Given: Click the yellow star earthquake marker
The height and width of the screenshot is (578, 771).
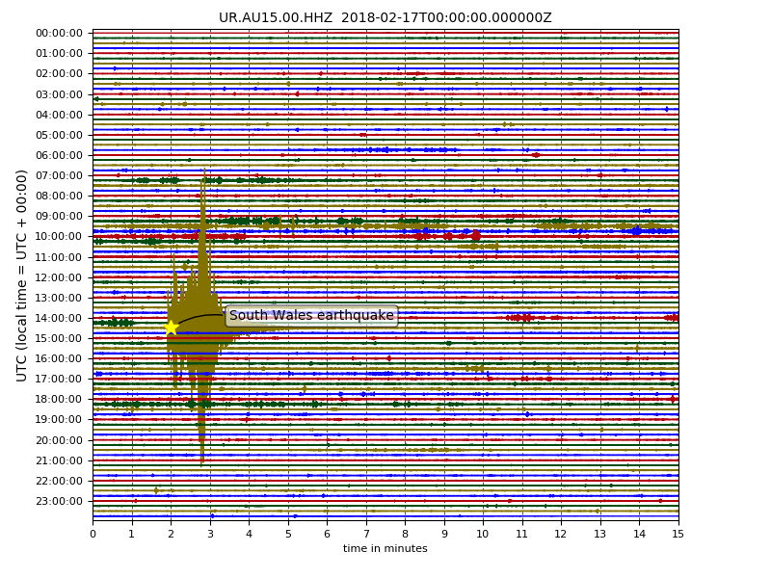Looking at the screenshot, I should 171,328.
